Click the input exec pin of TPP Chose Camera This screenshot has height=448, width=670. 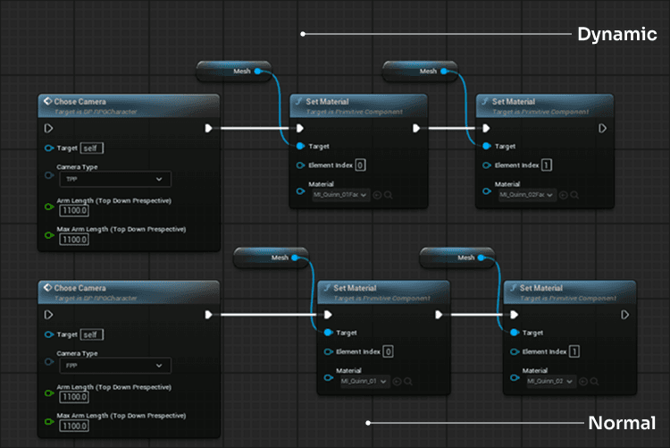click(49, 128)
